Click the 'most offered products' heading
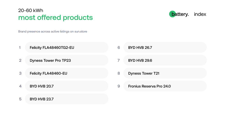Screen dimensions: 225x126 [x=55, y=18]
